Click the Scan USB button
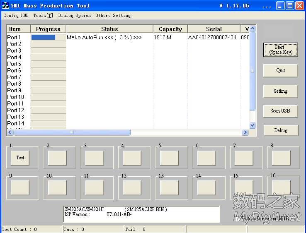The image size is (306, 233). point(281,111)
